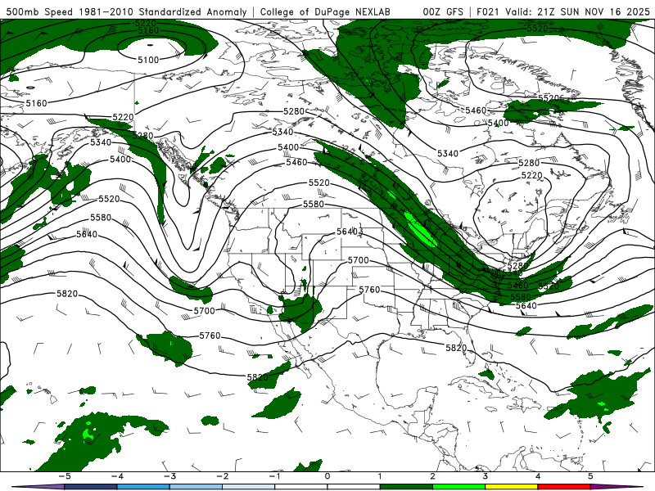Select the medium blue -4 to -3 color bar segment
This screenshot has height=491, width=655.
[x=143, y=487]
